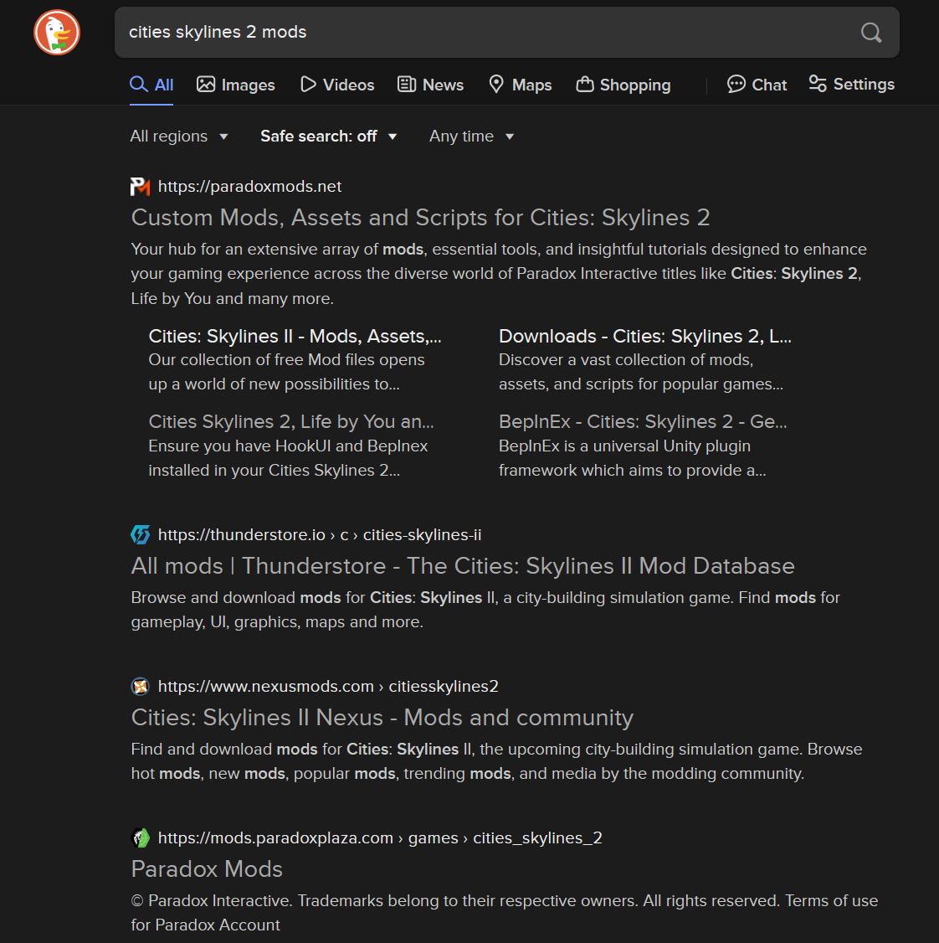Click snippet starting '© Paradox Interactive. Trademarks belong'
Screen dimensions: 939x943
pyautogui.click(x=505, y=913)
